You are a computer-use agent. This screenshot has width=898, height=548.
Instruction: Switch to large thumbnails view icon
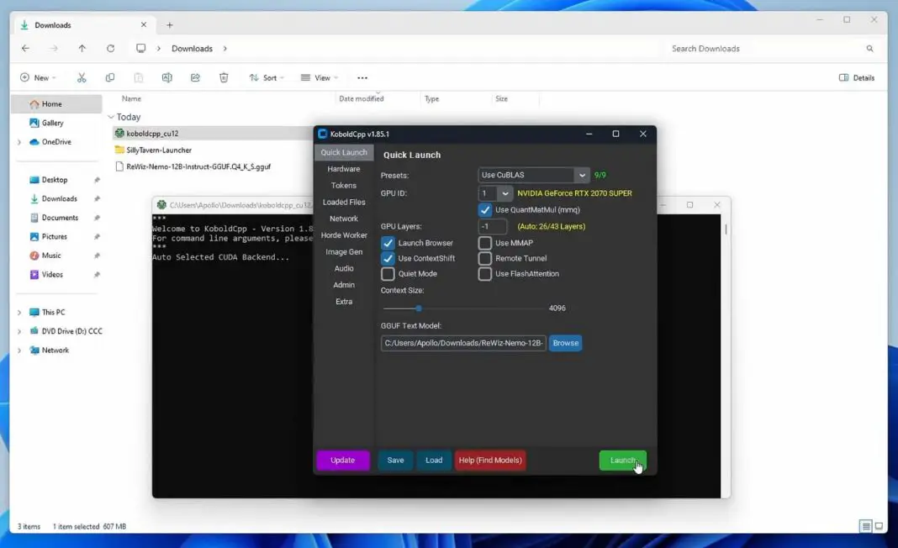coord(880,526)
